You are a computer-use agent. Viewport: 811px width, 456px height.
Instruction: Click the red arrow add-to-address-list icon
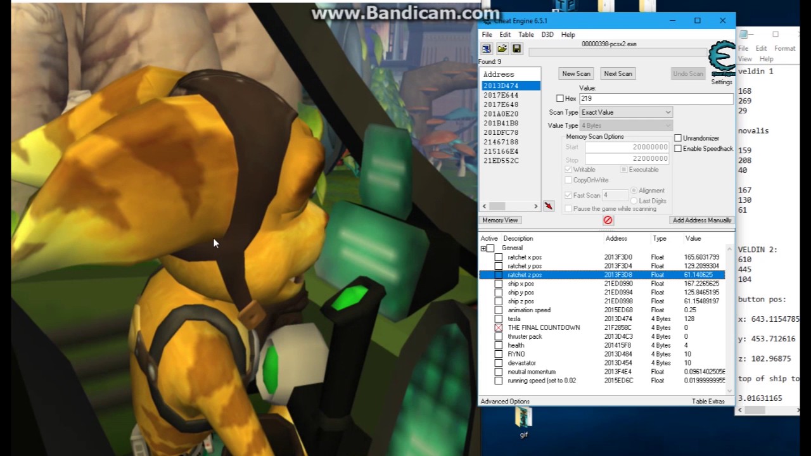(x=549, y=206)
